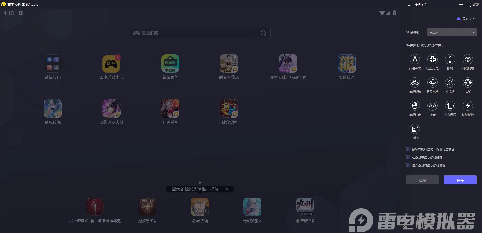Choose the 一键宏 macro script icon
The height and width of the screenshot is (233, 482).
point(415,129)
